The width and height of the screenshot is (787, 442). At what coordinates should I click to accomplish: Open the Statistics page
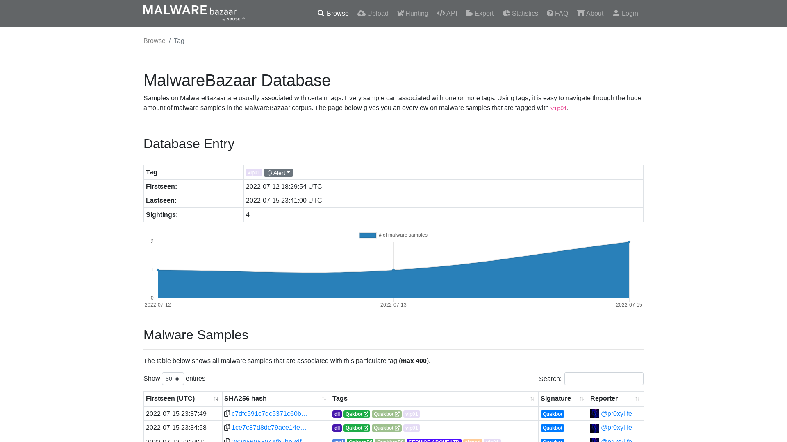pyautogui.click(x=520, y=14)
